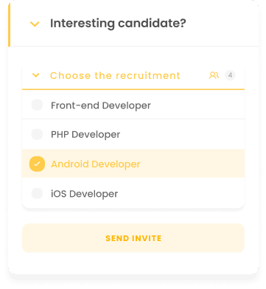Click the gray count badge showing 4

230,75
